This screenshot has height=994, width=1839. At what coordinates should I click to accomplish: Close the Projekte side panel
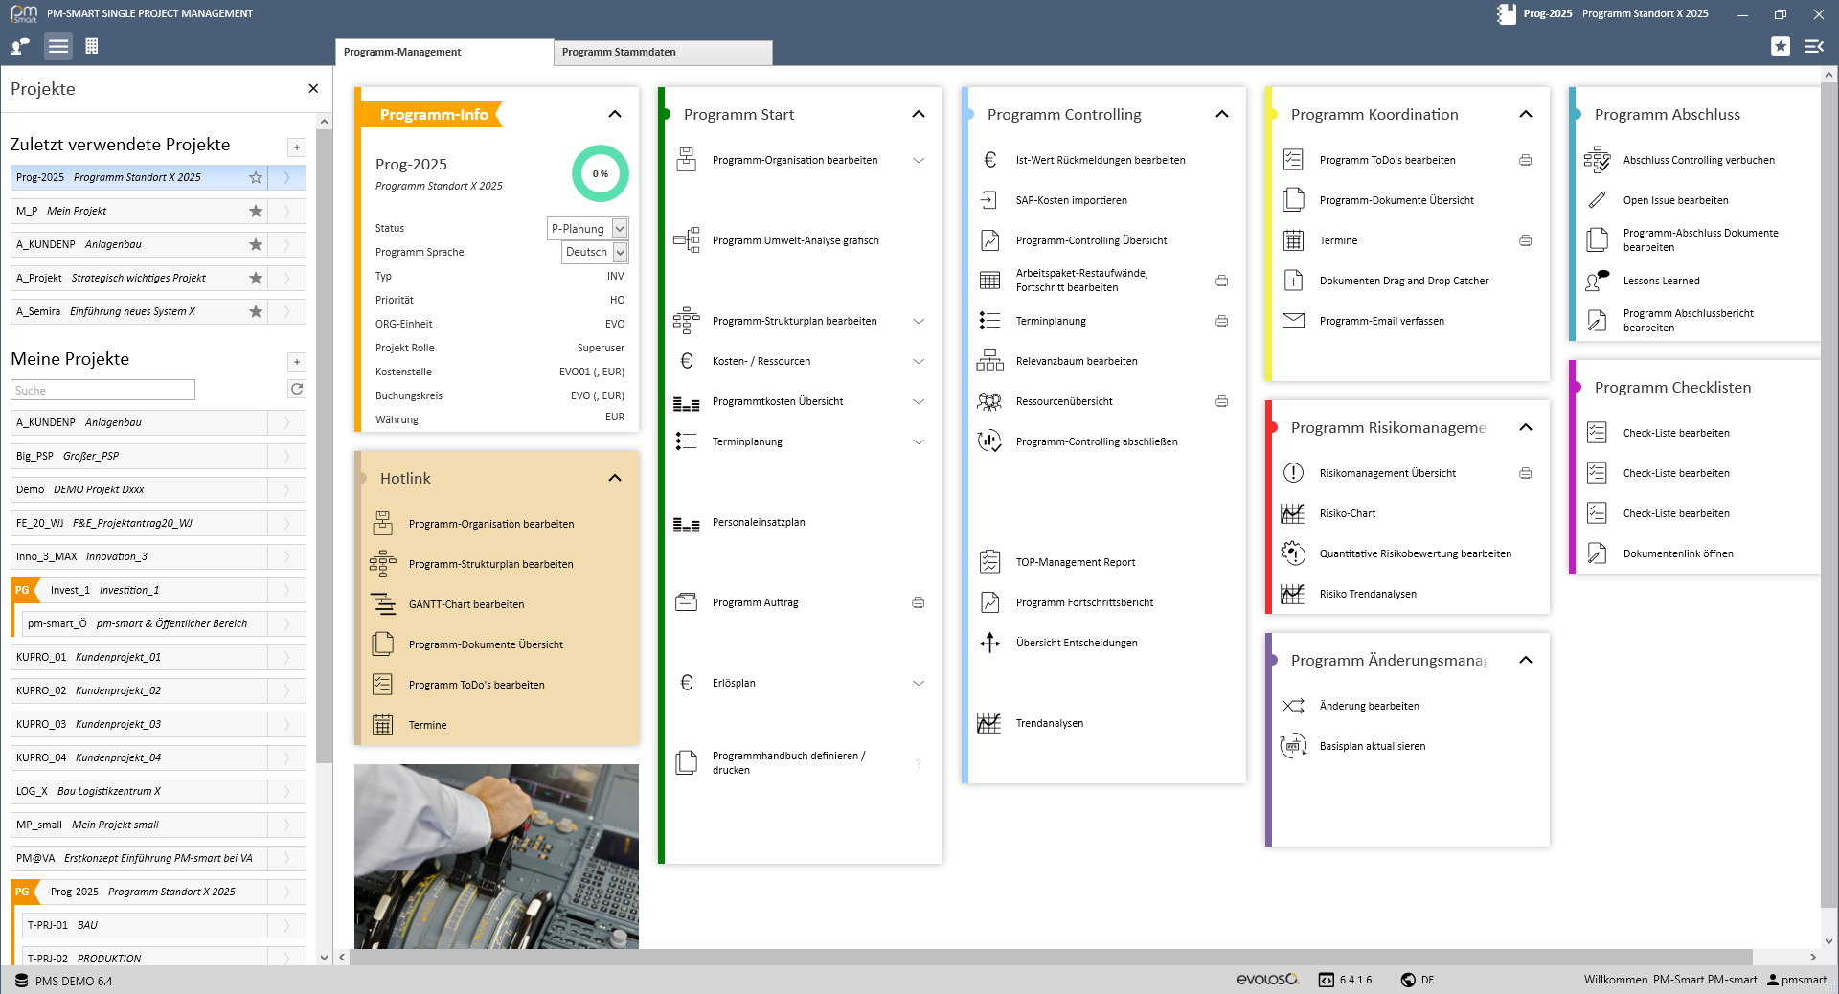point(313,88)
